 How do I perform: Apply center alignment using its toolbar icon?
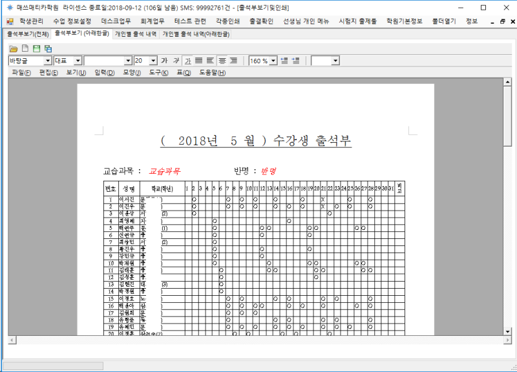point(221,60)
